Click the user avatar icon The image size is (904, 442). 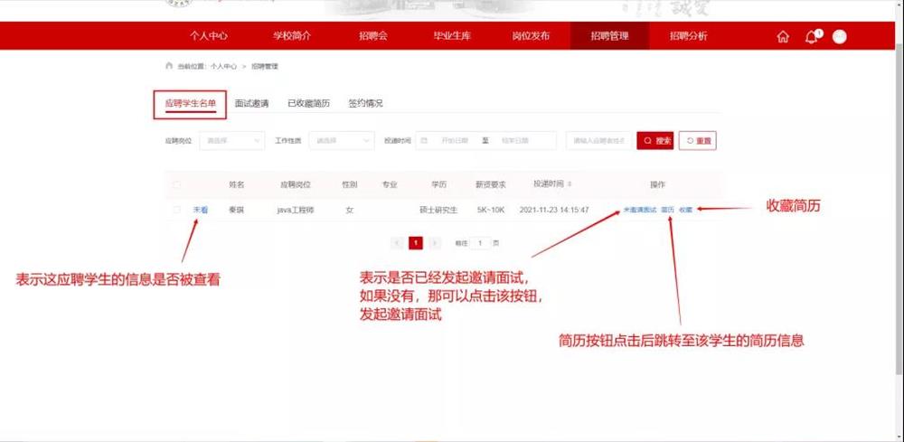pyautogui.click(x=840, y=37)
